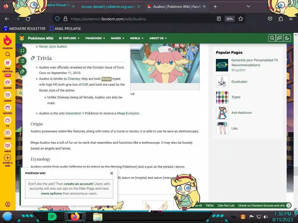Open the wiki Discuss speech-bubble icon

click(x=279, y=38)
